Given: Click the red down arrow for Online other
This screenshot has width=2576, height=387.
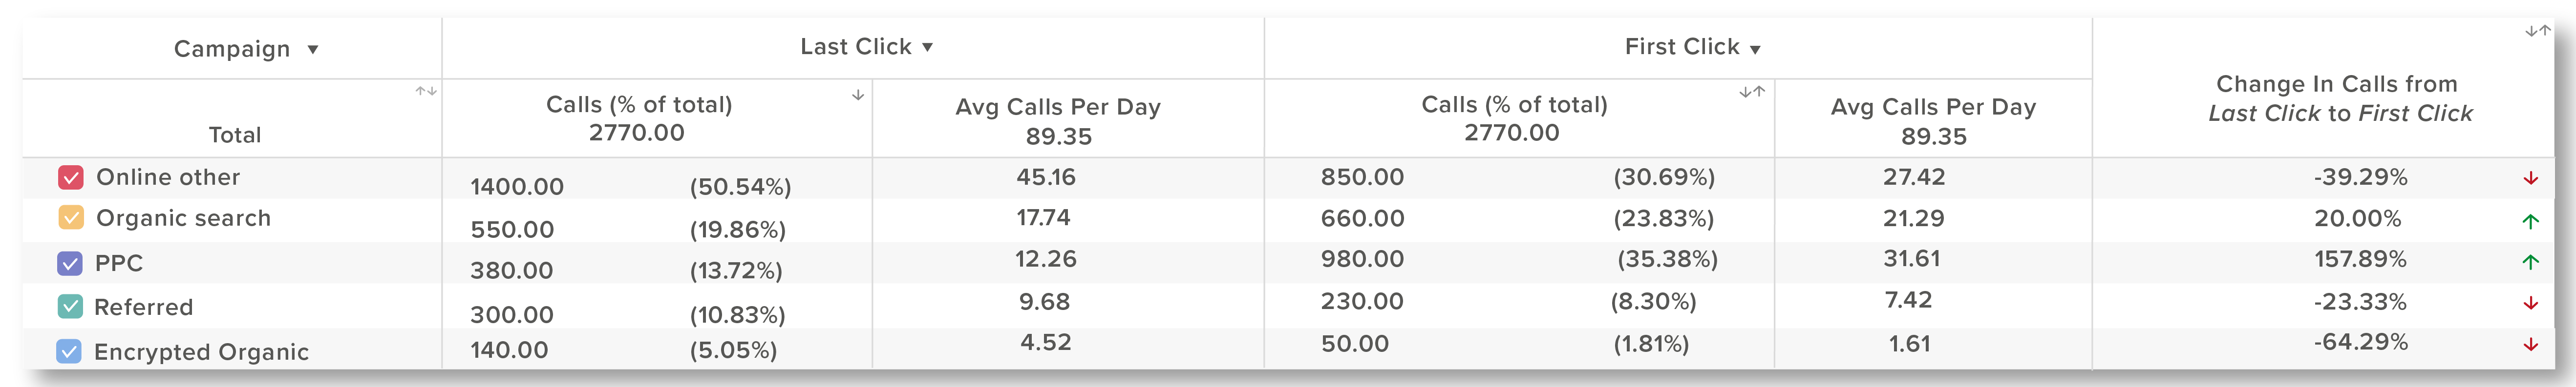Looking at the screenshot, I should point(2530,178).
